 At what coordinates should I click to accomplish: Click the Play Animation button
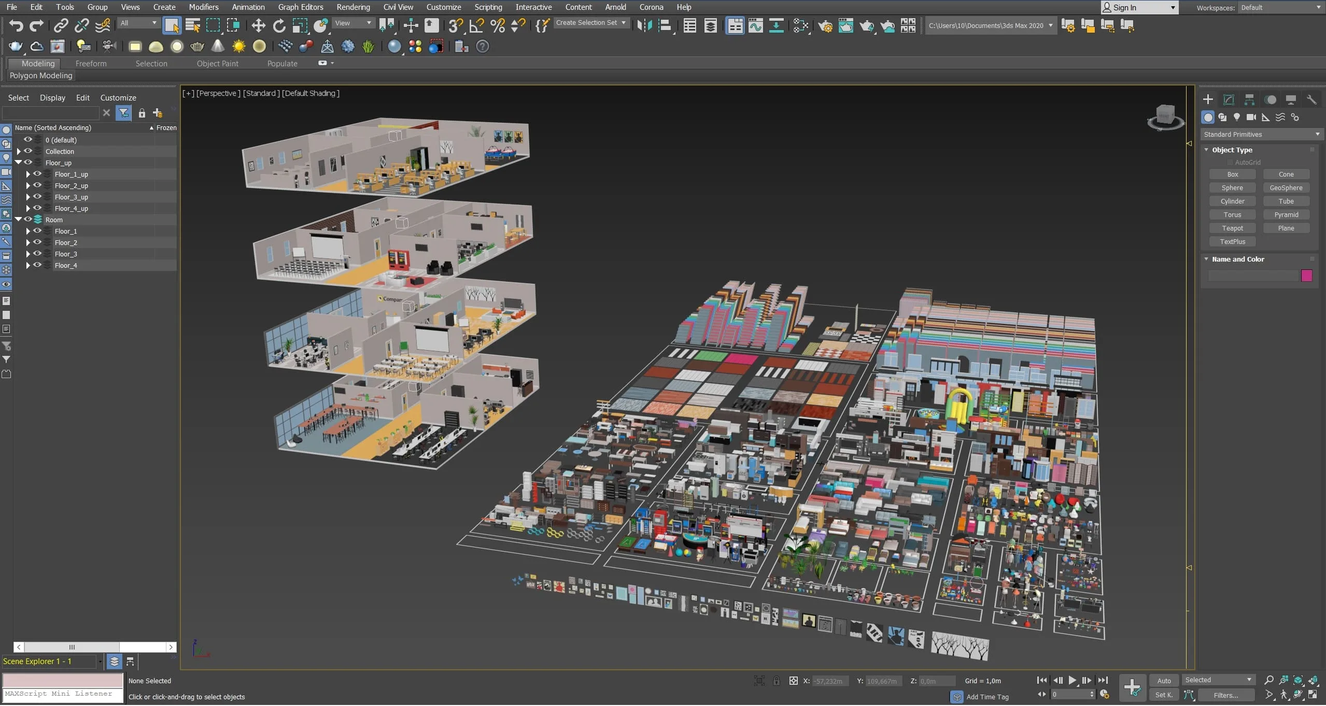pyautogui.click(x=1072, y=680)
